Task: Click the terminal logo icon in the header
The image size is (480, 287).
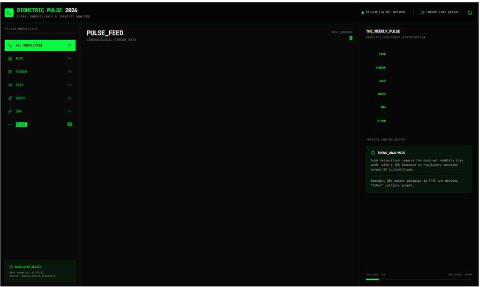Action: (9, 12)
